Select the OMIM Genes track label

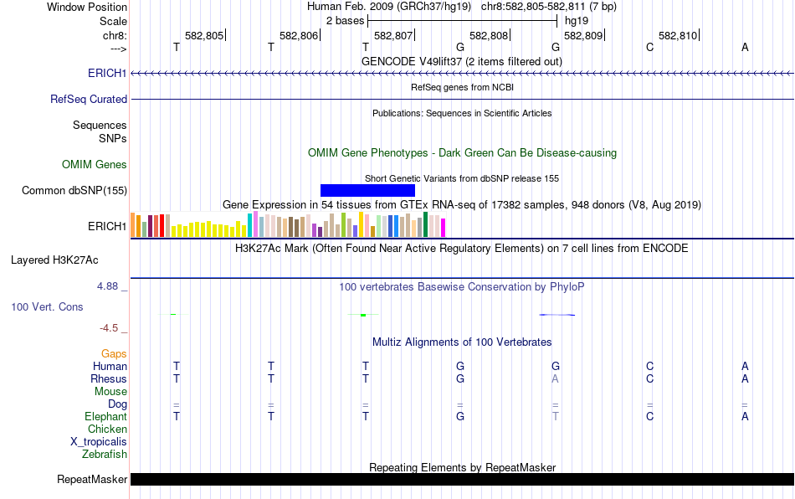pyautogui.click(x=95, y=164)
